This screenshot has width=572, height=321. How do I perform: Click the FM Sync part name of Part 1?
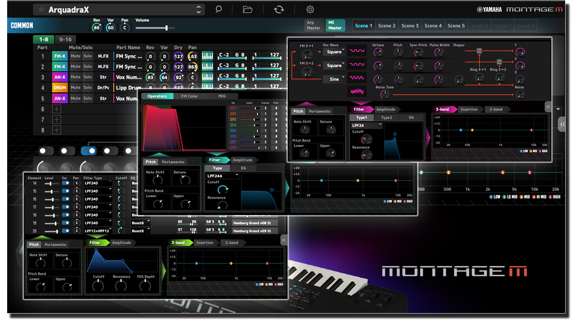tap(129, 56)
